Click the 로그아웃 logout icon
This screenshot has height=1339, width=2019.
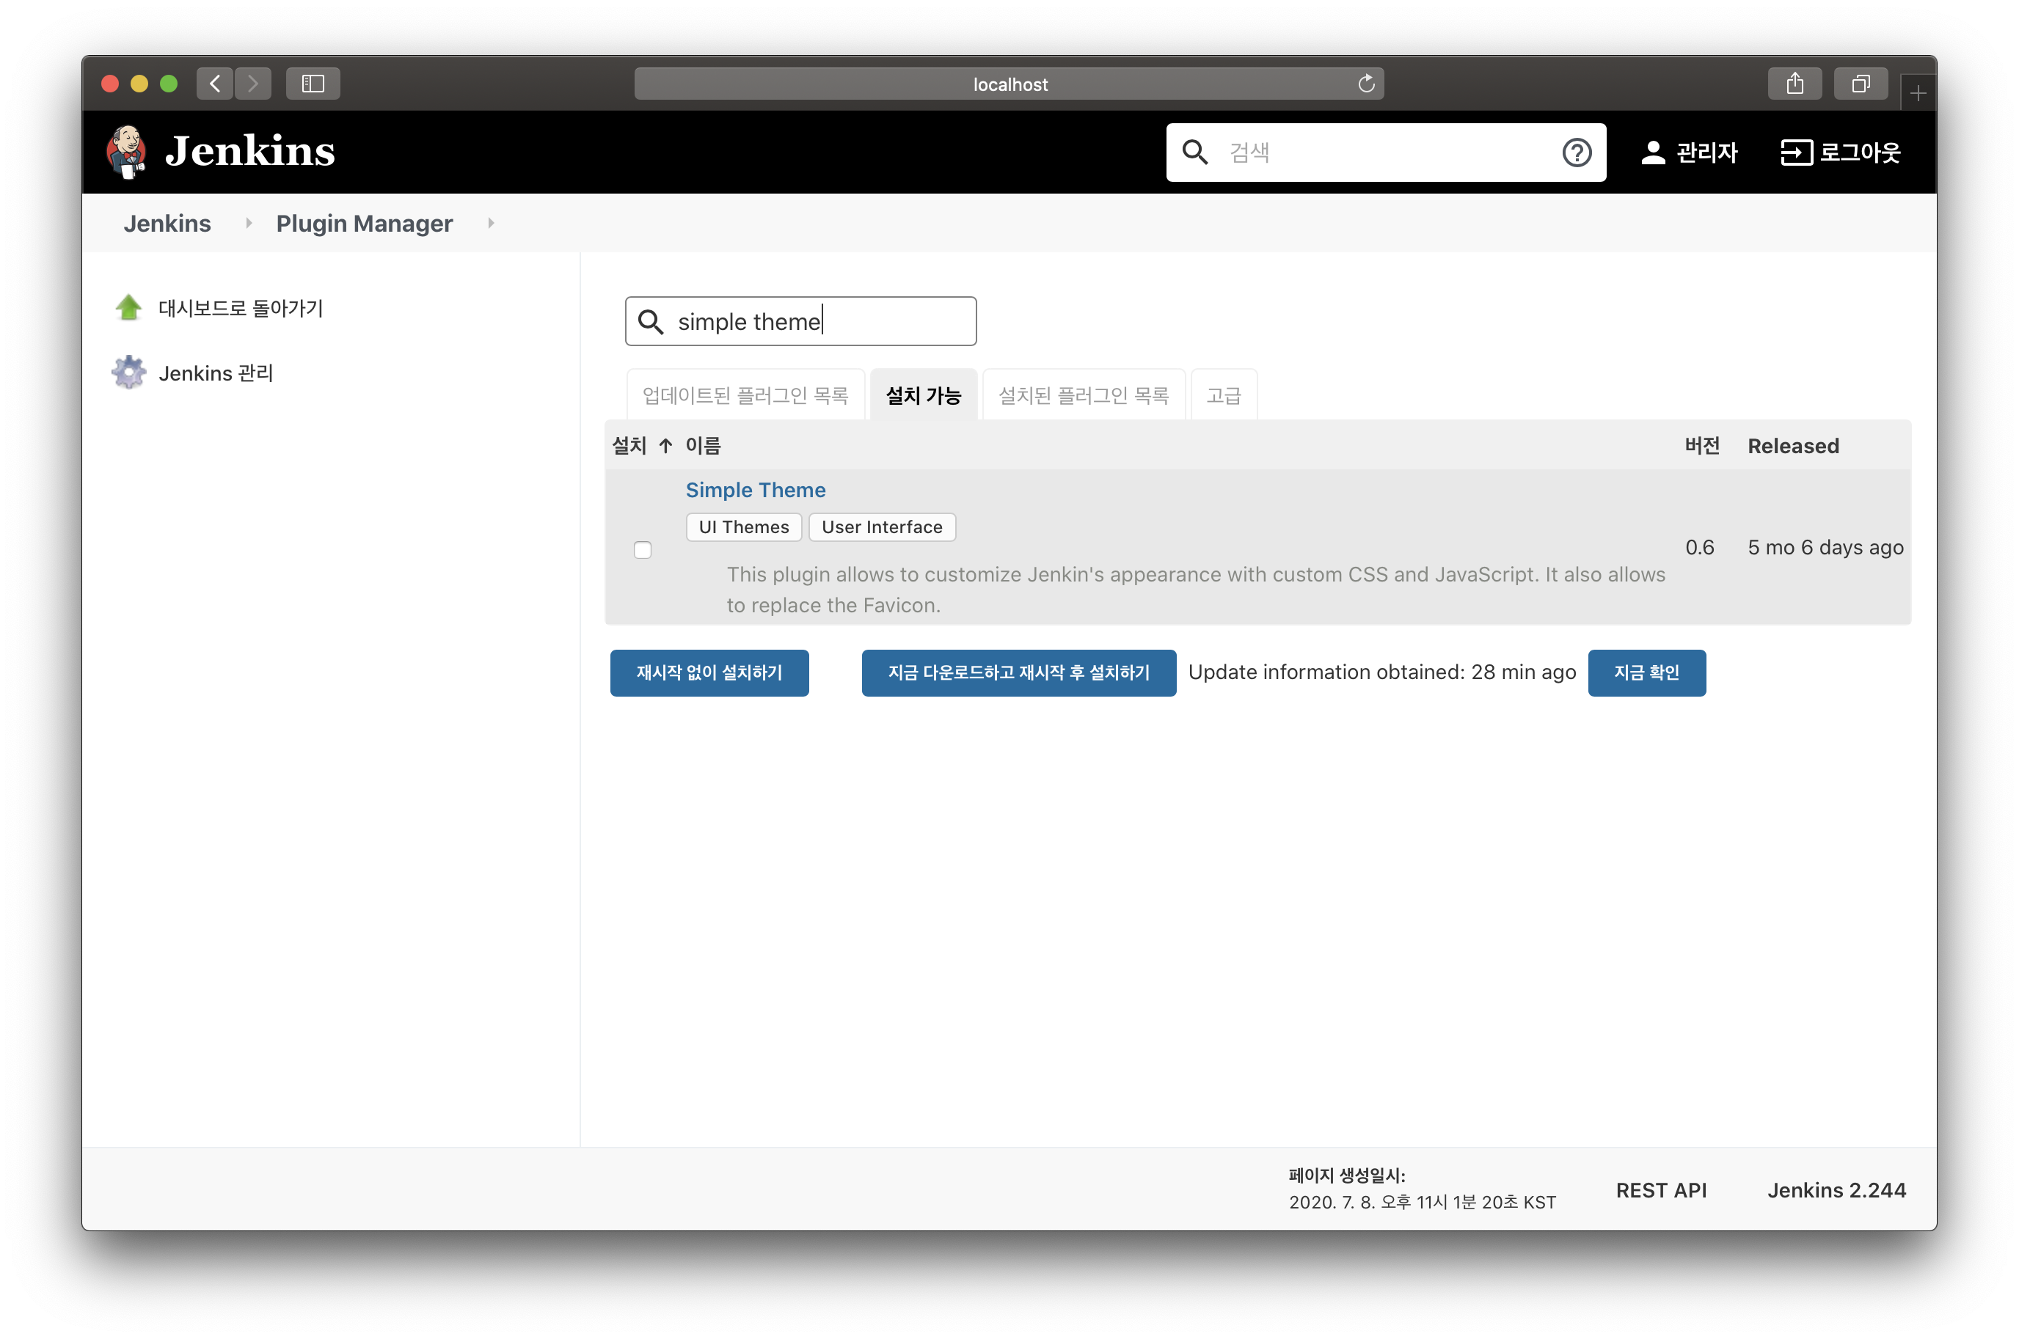(x=1795, y=153)
